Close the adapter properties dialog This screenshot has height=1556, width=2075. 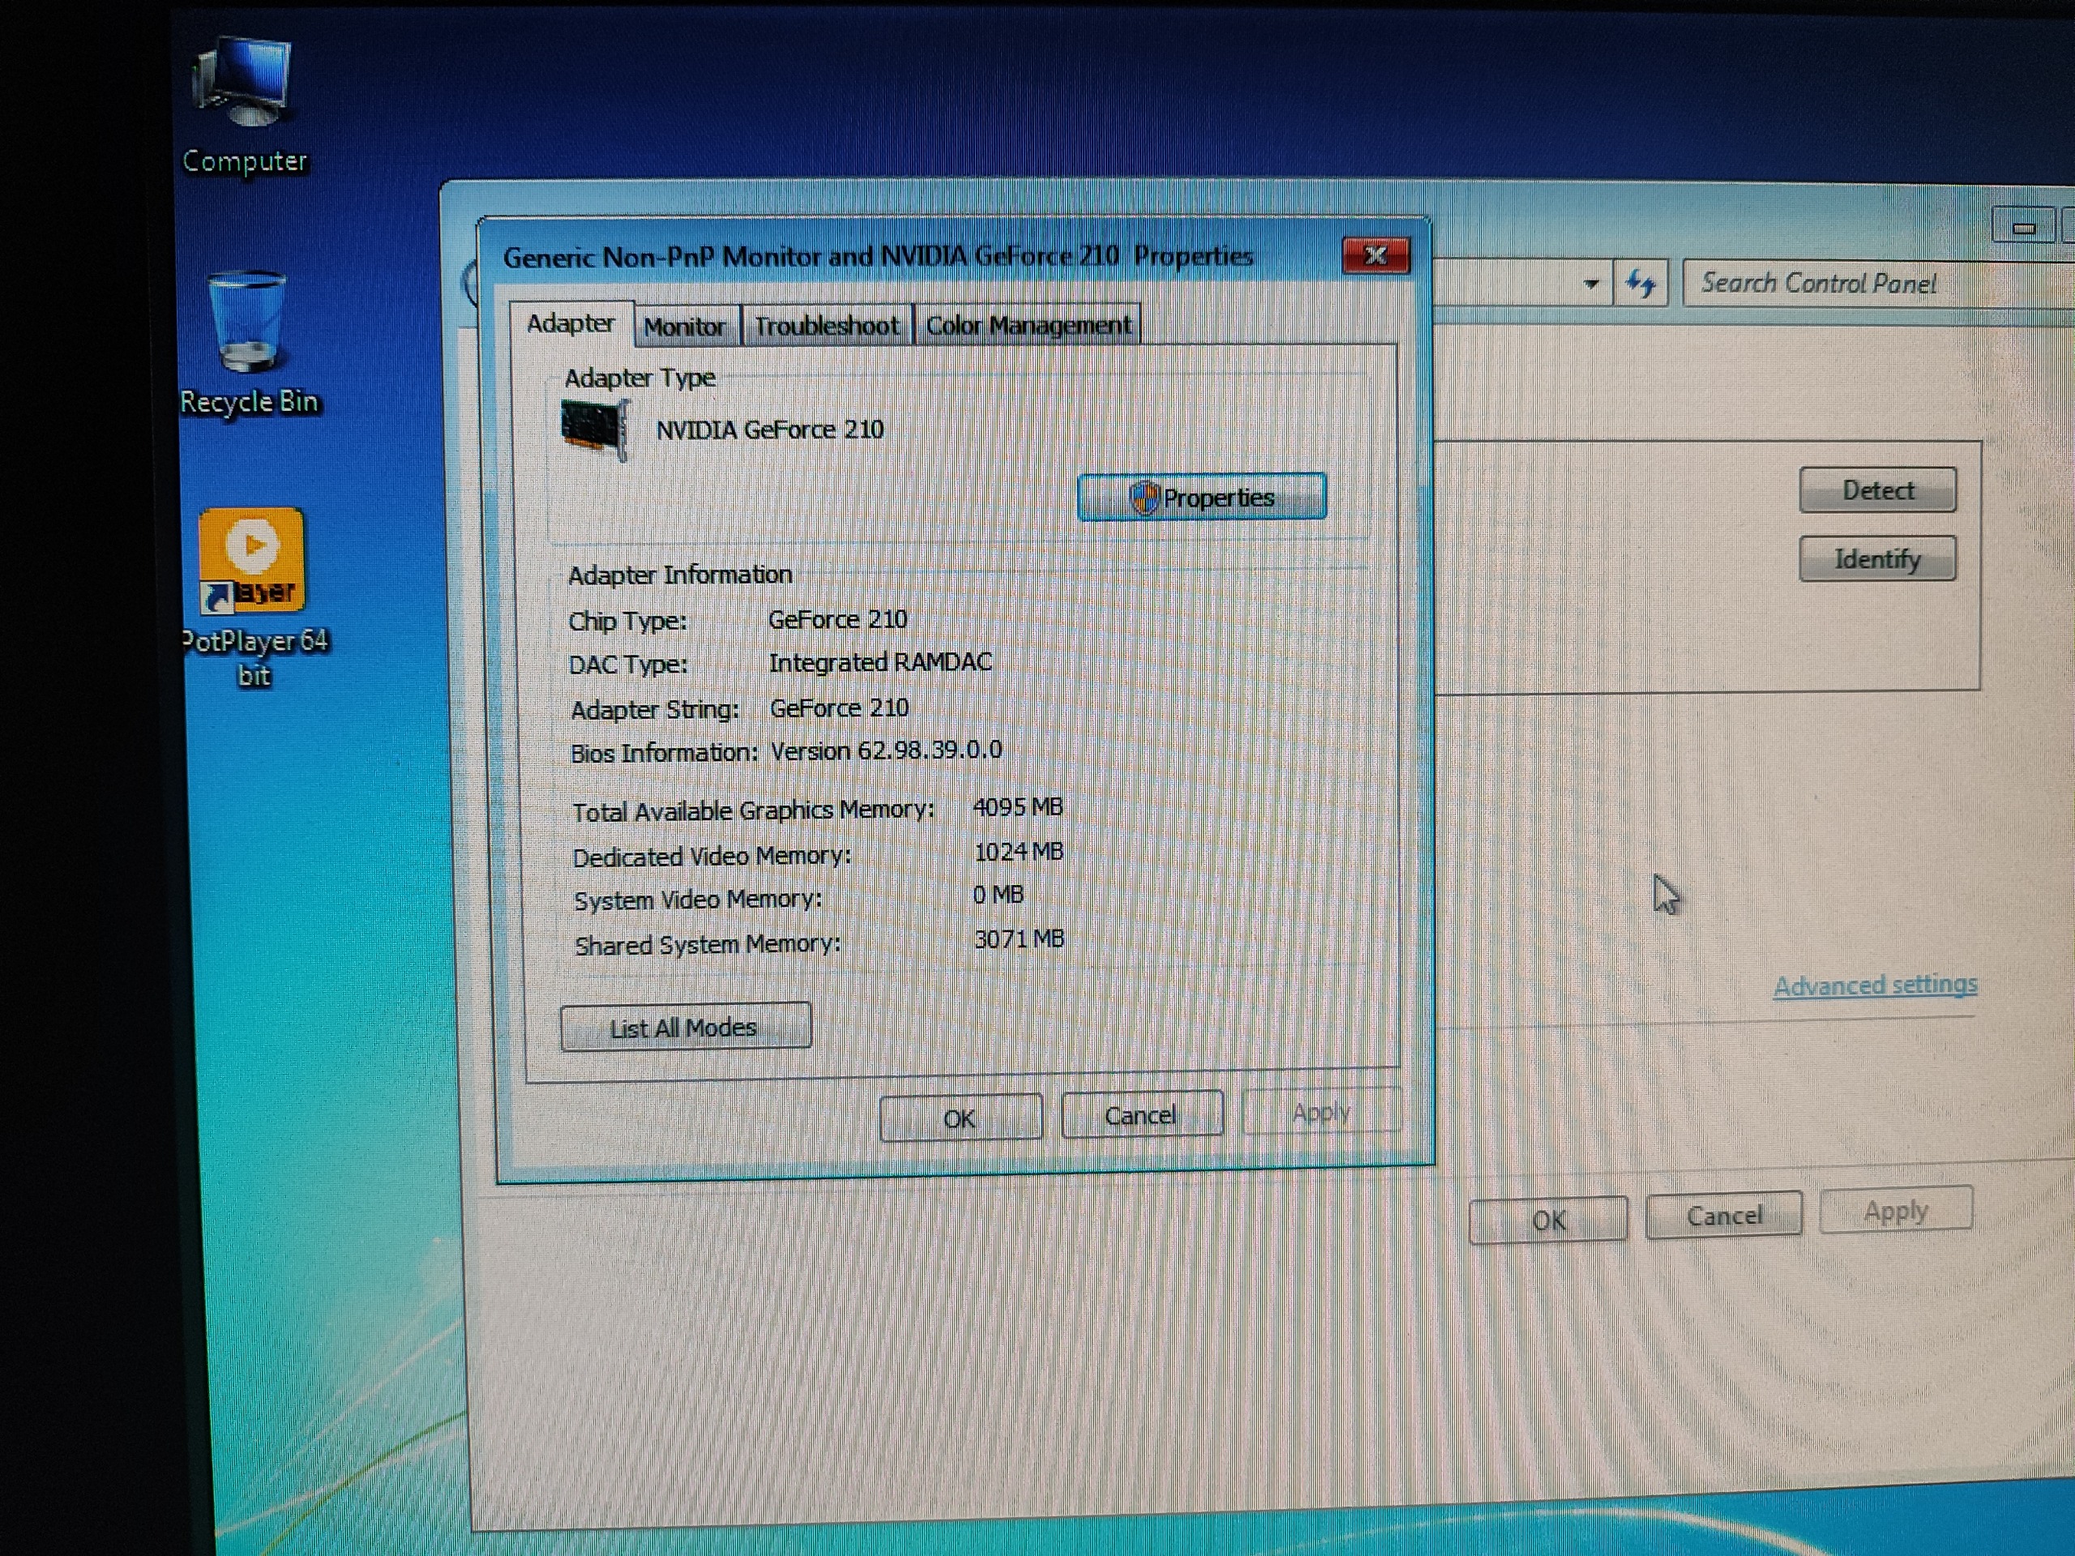1375,255
